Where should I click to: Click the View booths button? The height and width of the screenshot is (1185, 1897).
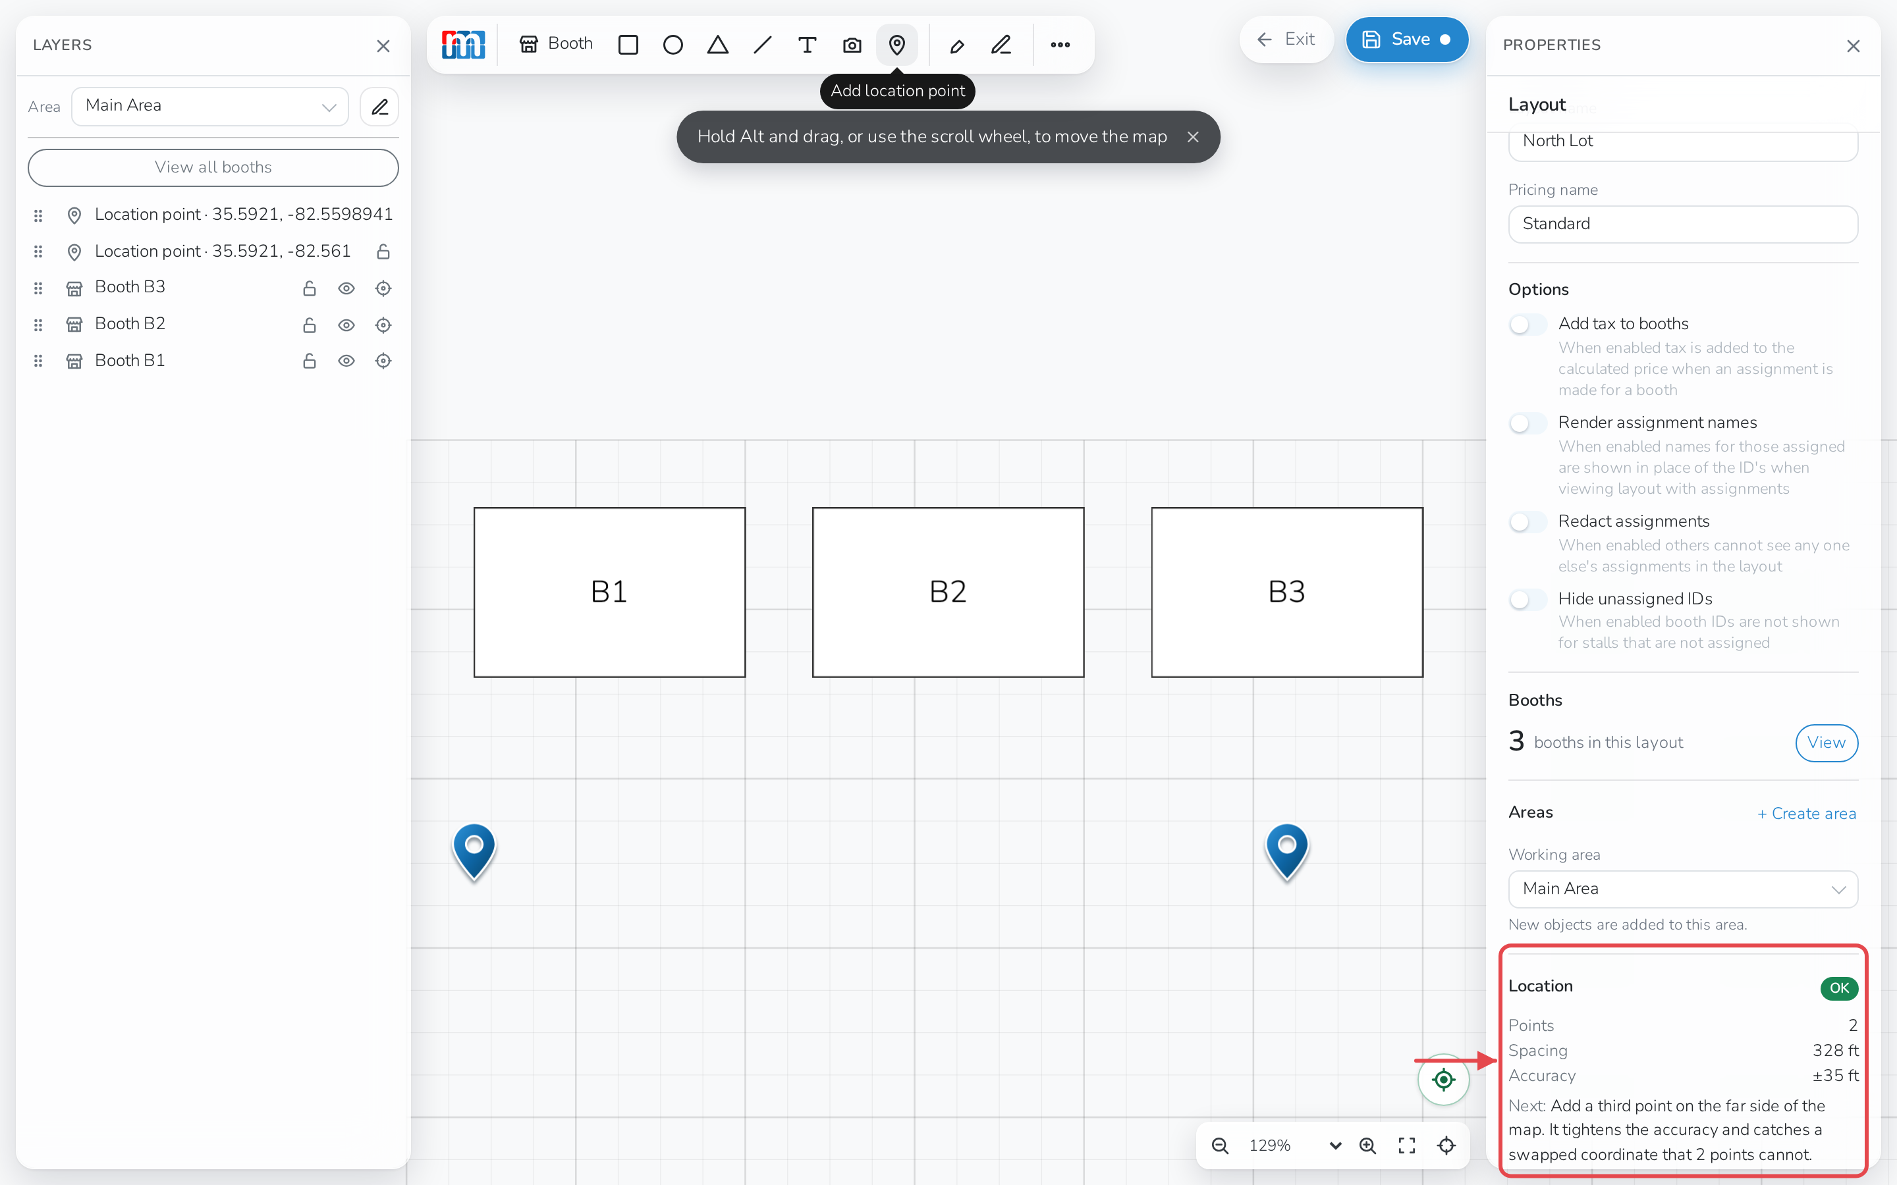tap(1827, 743)
